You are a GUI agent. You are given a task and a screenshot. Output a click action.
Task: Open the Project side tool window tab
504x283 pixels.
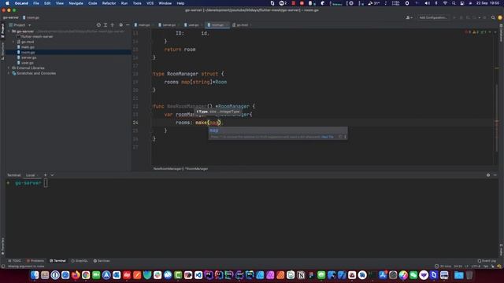point(2,31)
